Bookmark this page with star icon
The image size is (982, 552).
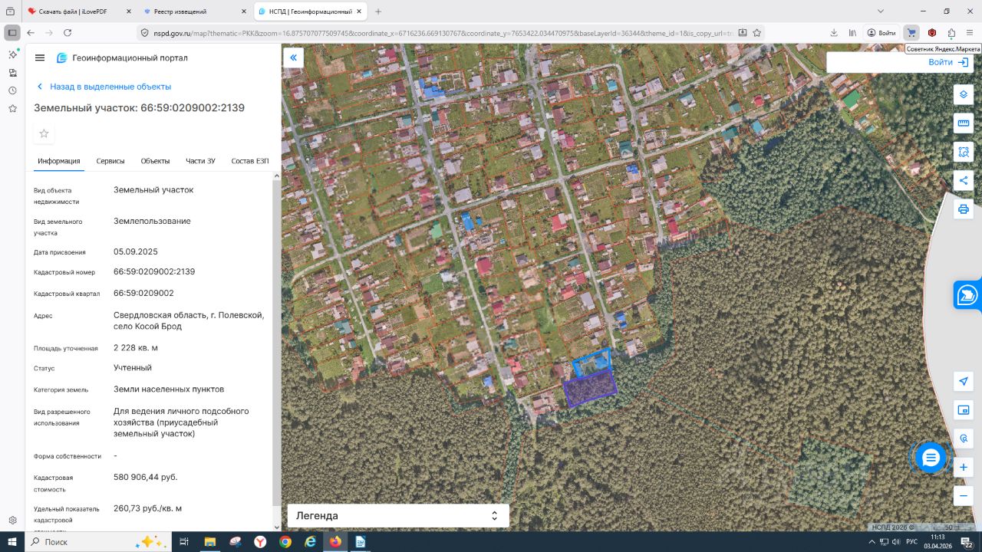[757, 33]
